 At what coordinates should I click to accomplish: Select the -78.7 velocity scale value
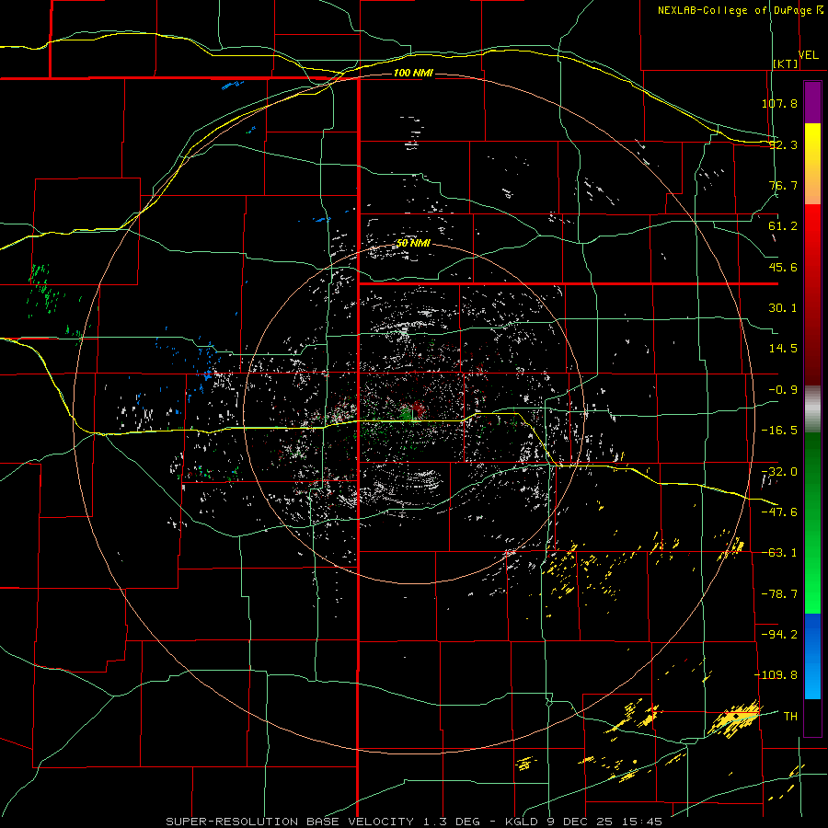779,594
